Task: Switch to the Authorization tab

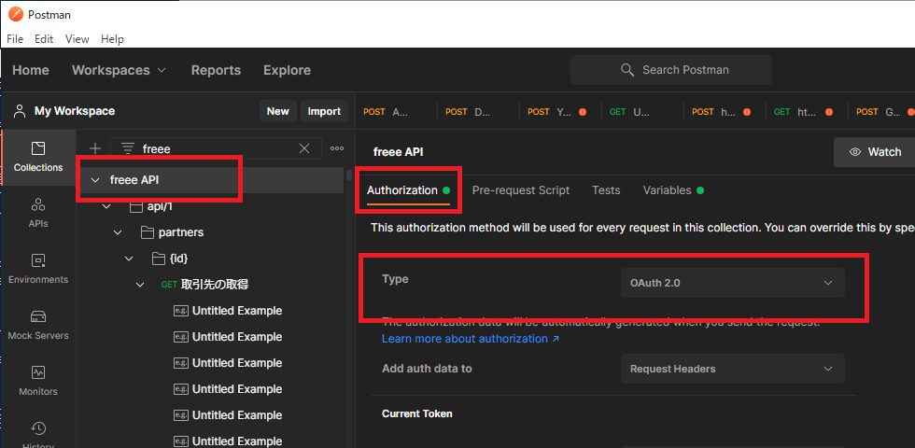Action: coord(409,190)
